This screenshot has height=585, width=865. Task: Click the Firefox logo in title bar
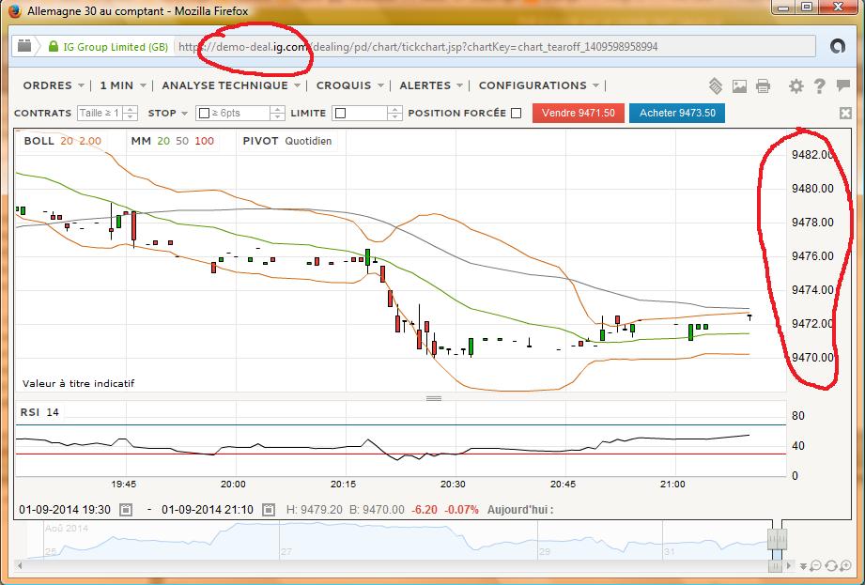click(14, 10)
